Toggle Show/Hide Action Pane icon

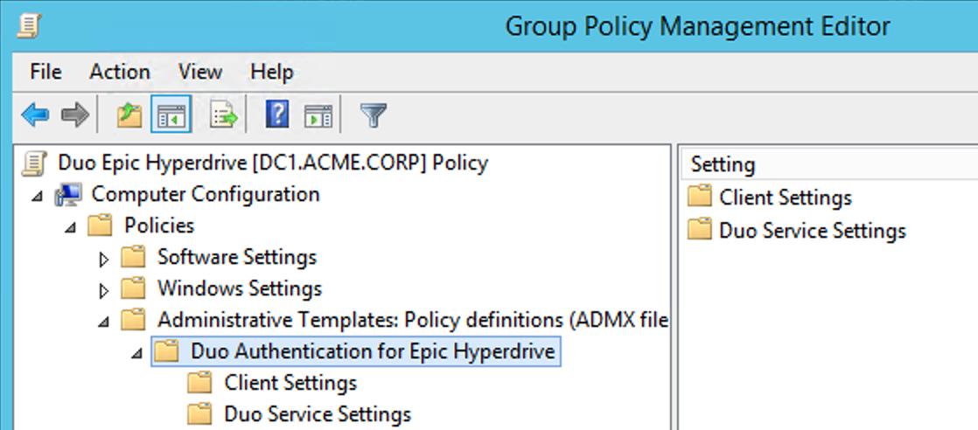click(318, 114)
